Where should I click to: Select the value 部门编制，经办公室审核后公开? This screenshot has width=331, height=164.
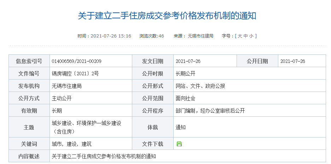coord(210,110)
